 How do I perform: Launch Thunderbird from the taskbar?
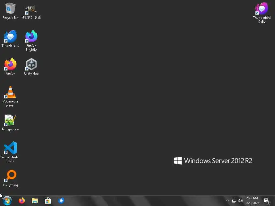(x=61, y=201)
